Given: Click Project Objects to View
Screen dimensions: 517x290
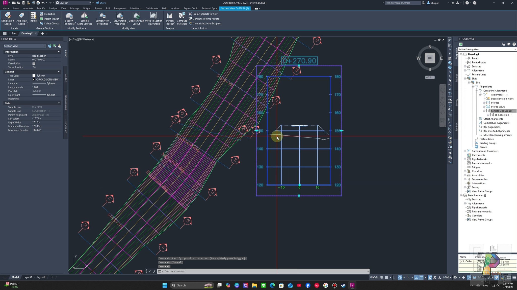Looking at the screenshot, I should 203,14.
